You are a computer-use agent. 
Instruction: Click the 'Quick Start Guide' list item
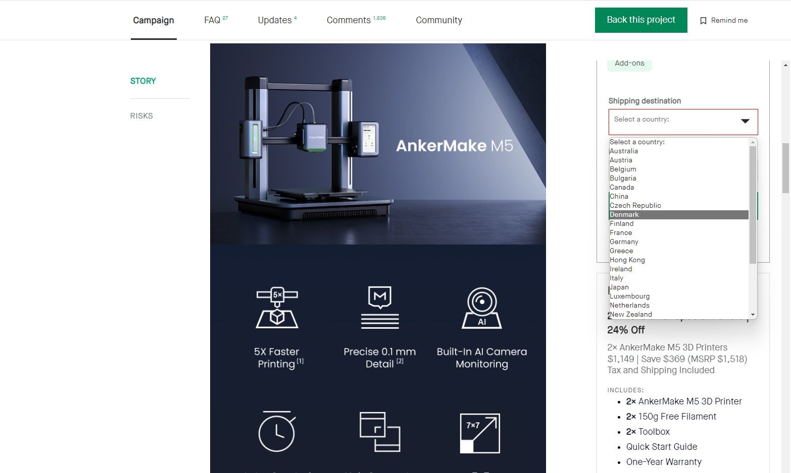[x=662, y=447]
